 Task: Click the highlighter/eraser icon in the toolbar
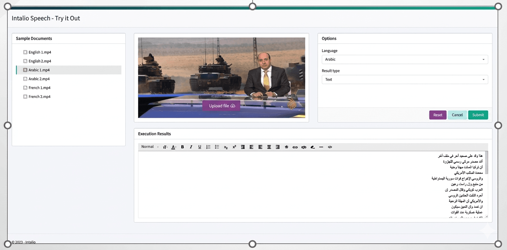coord(312,147)
